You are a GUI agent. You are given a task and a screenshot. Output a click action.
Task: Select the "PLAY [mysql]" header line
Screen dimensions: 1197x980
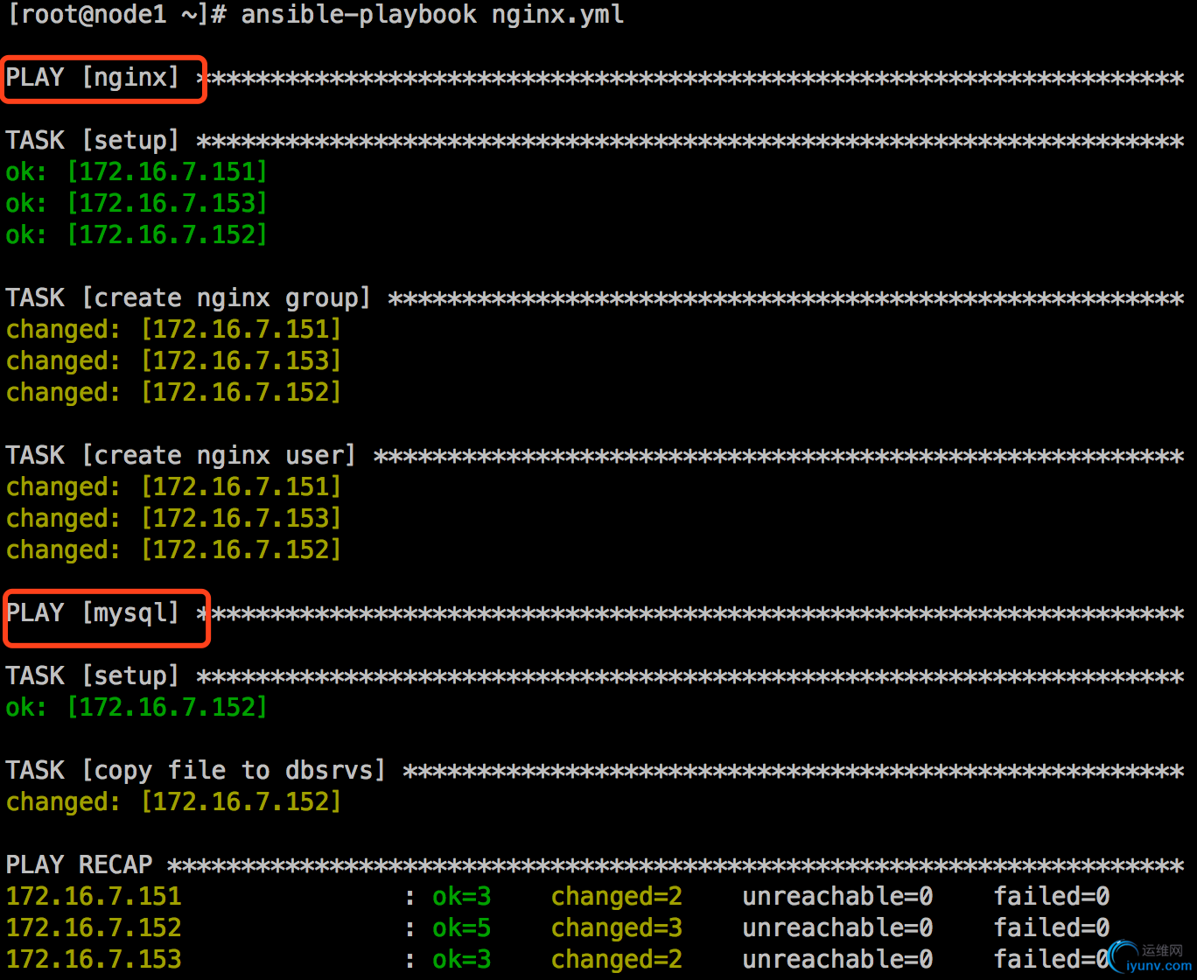(x=595, y=613)
